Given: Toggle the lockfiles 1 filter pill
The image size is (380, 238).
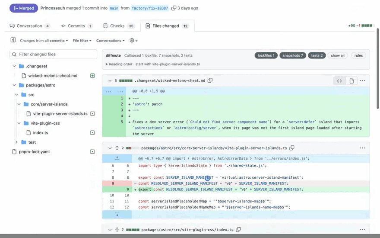Looking at the screenshot, I should 266,55.
